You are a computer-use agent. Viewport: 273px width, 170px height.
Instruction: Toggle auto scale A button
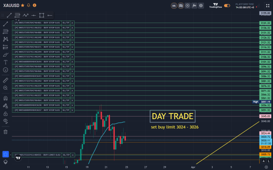[x=263, y=161]
